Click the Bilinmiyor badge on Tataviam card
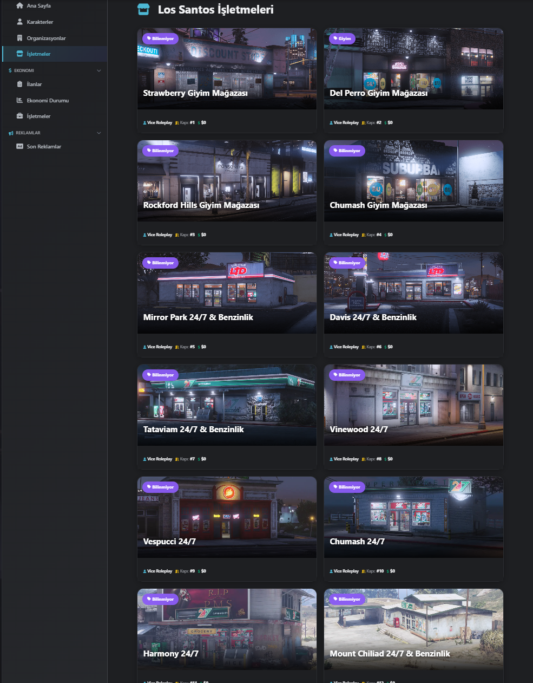Screen dimensions: 533x683 (160, 375)
